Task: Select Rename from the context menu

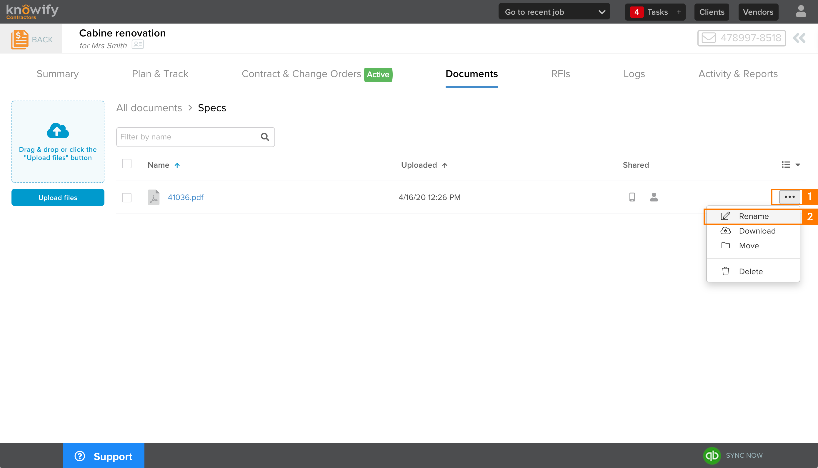Action: tap(753, 216)
